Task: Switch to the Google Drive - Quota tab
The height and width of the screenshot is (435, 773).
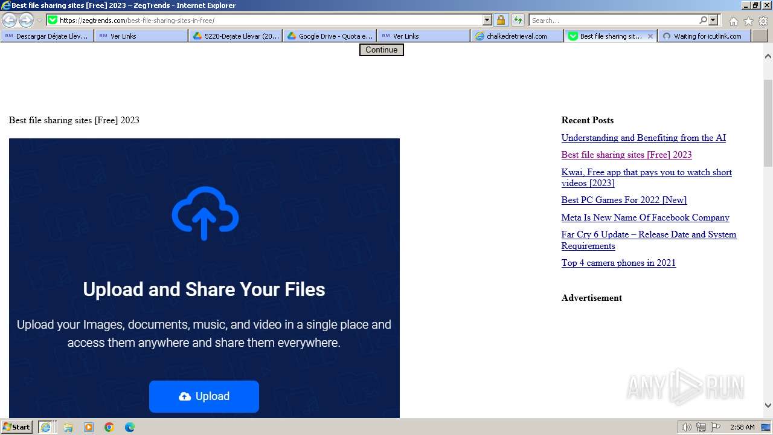Action: (x=330, y=36)
